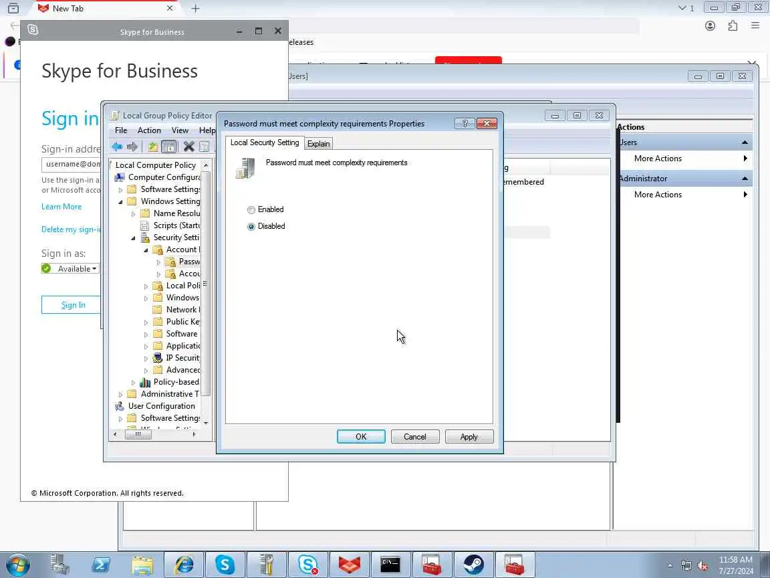Open the Windows Start orb
This screenshot has height=578, width=770.
coord(17,565)
